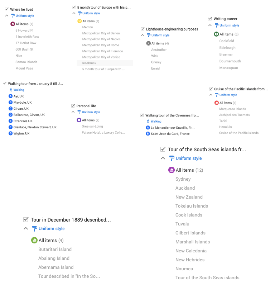This screenshot has height=285, width=280.
Task: Click the red boat icon in Pacific cruise layer
Action: (216, 103)
